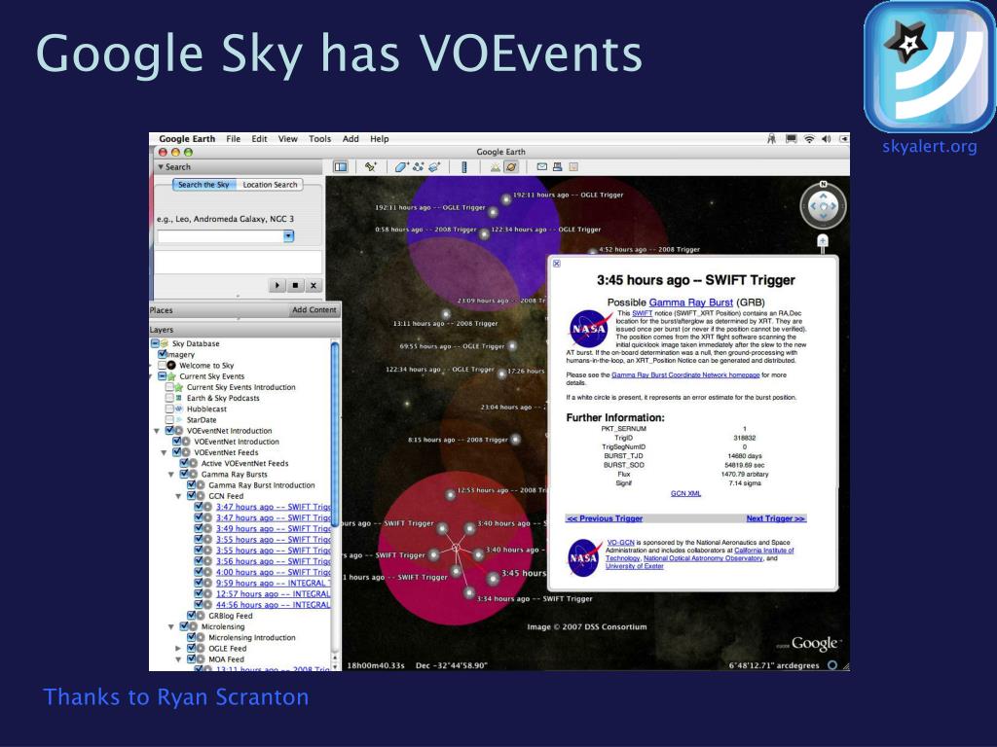Open the search field dropdown arrow
Screen dimensions: 997x747
click(x=288, y=236)
